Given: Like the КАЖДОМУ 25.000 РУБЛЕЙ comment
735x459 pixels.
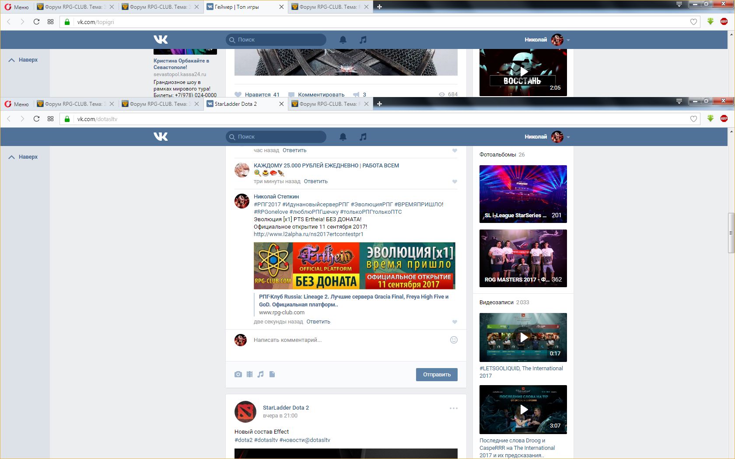Looking at the screenshot, I should tap(455, 181).
